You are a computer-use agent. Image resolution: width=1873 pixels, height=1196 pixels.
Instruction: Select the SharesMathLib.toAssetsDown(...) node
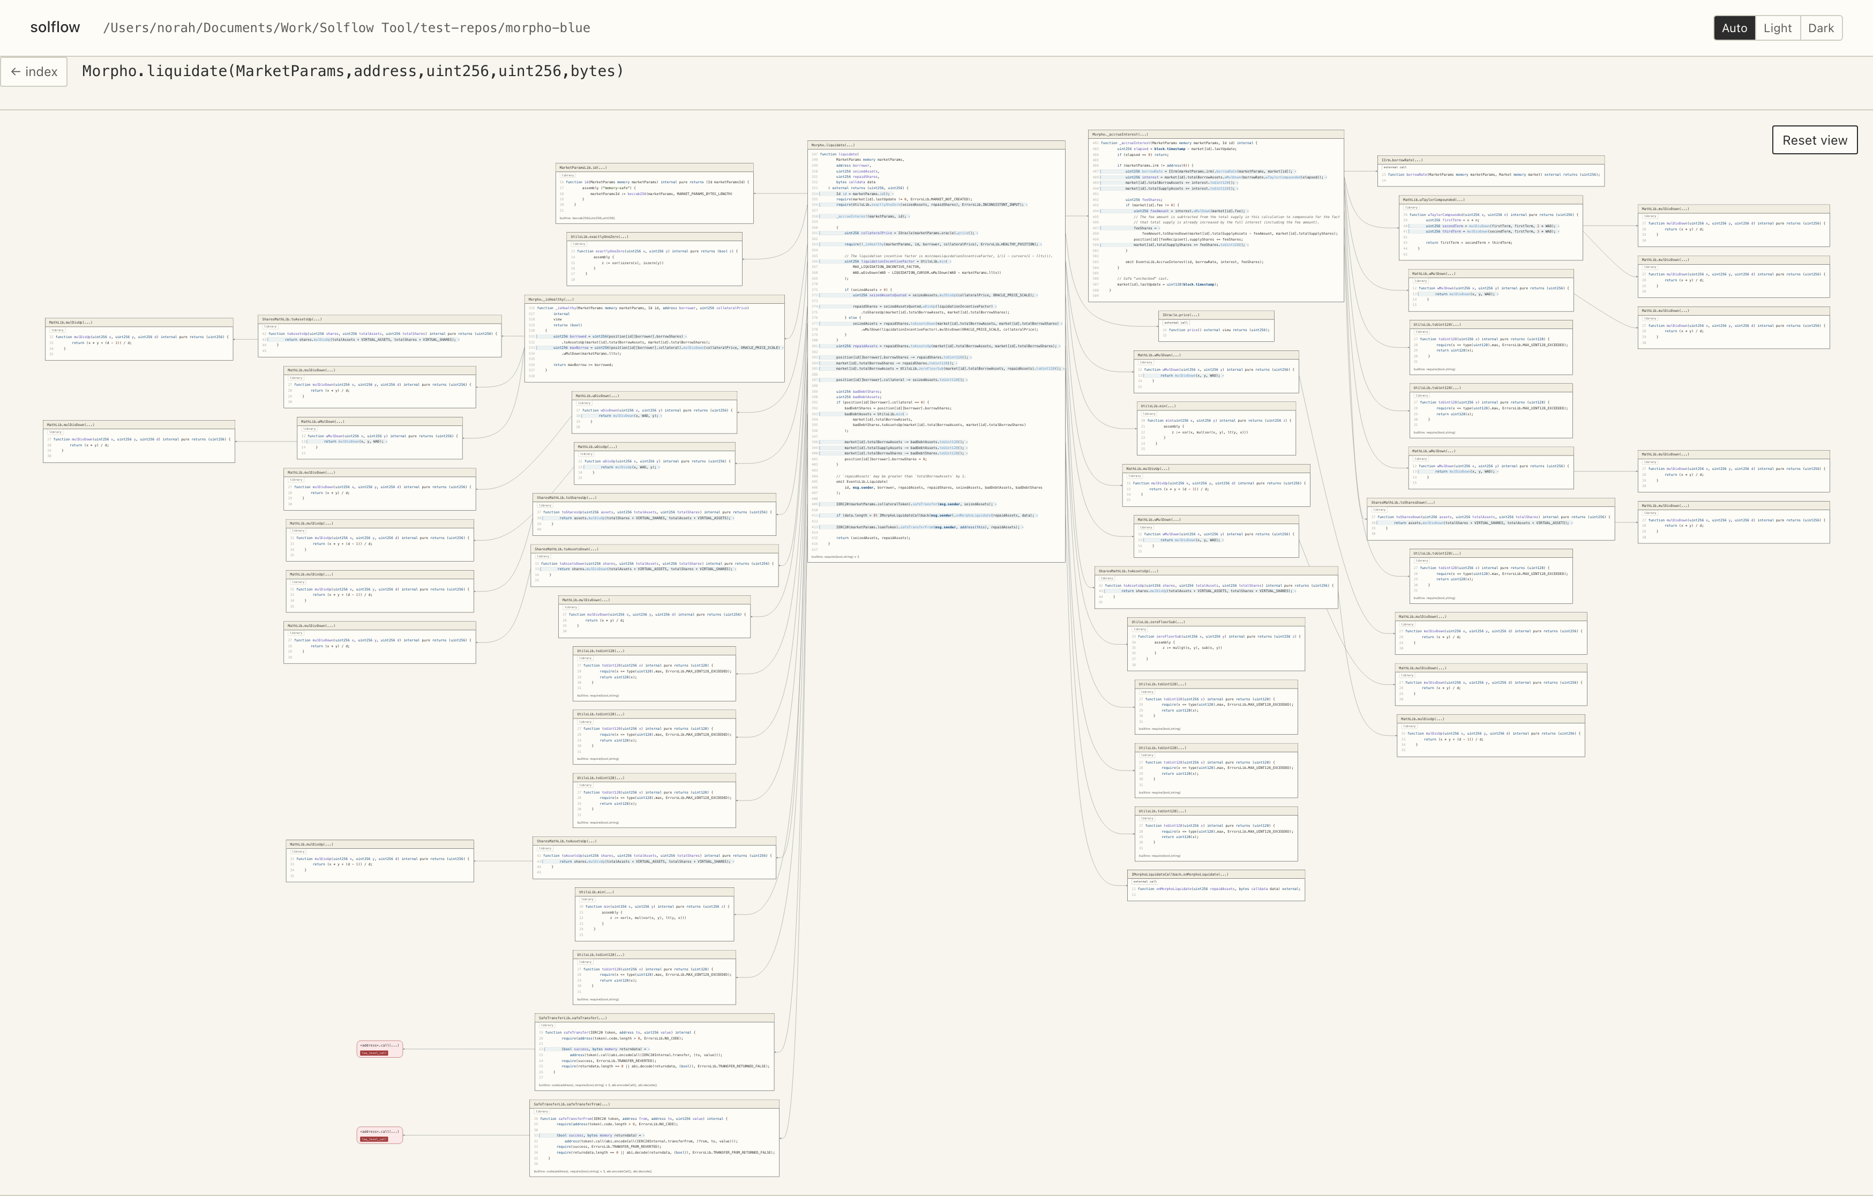pyautogui.click(x=654, y=566)
